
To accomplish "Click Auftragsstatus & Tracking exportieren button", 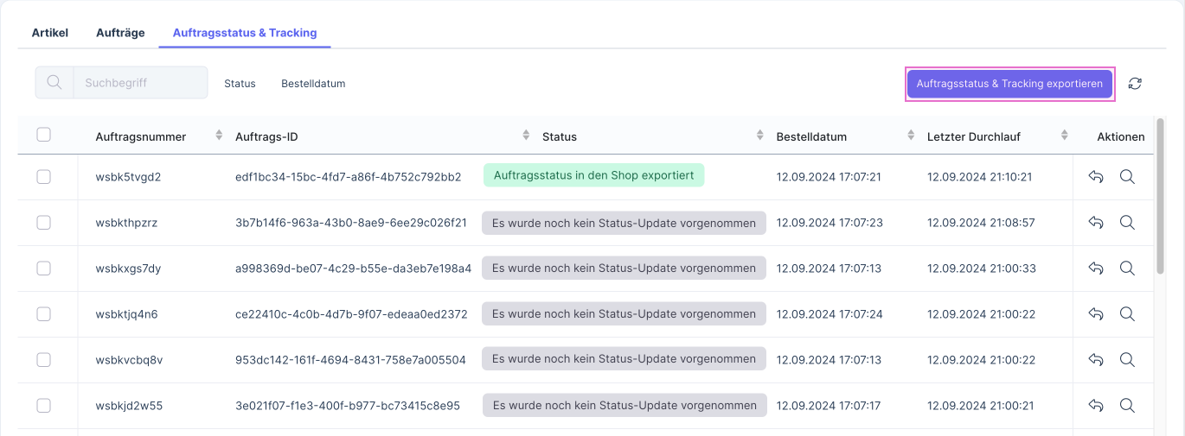I will click(x=1009, y=84).
